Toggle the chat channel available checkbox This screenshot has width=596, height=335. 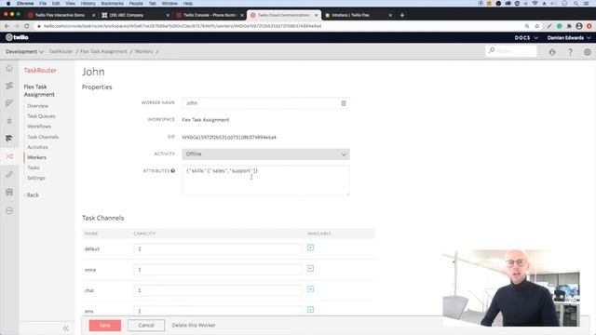click(310, 289)
